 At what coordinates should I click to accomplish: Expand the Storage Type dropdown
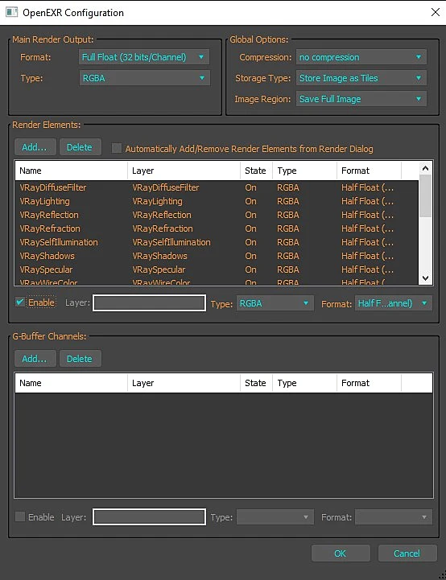click(361, 78)
